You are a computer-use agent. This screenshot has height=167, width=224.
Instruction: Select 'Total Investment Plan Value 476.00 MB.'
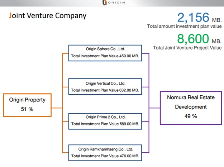pyautogui.click(x=105, y=156)
